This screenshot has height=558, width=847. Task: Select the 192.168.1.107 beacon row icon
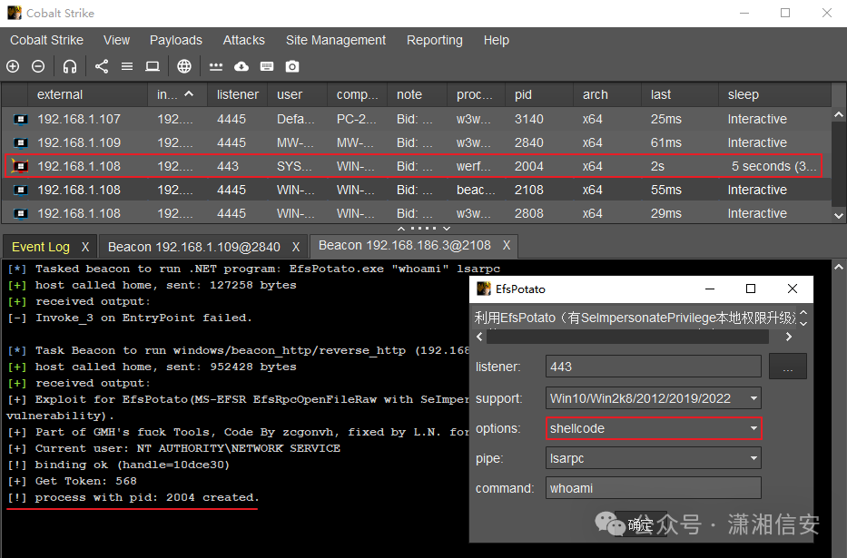[x=21, y=119]
